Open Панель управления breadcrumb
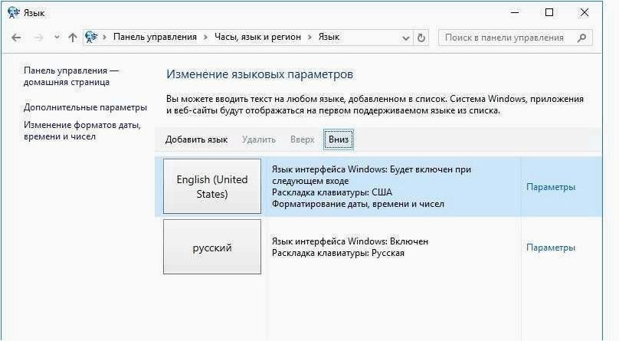Image resolution: width=619 pixels, height=341 pixels. (155, 37)
